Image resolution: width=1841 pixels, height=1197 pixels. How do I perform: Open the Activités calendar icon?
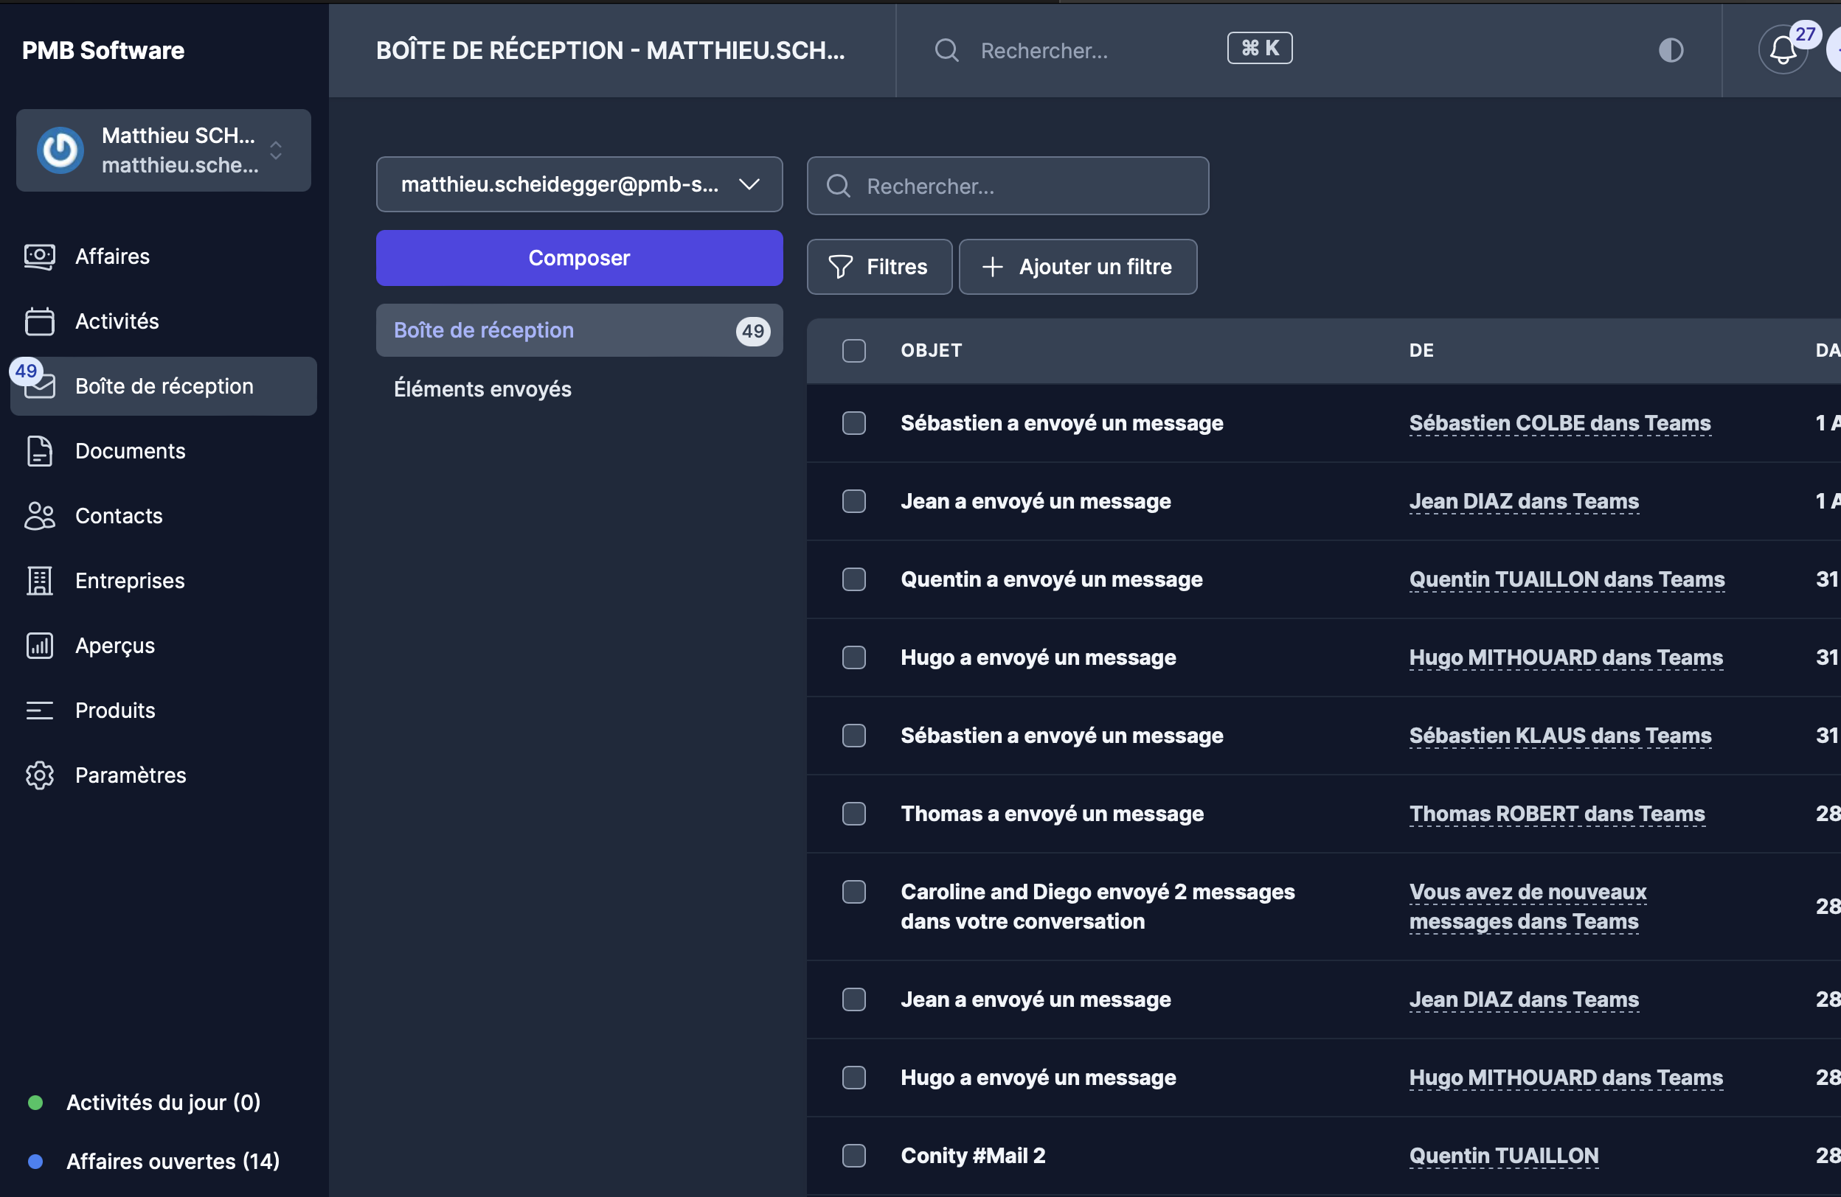[39, 321]
